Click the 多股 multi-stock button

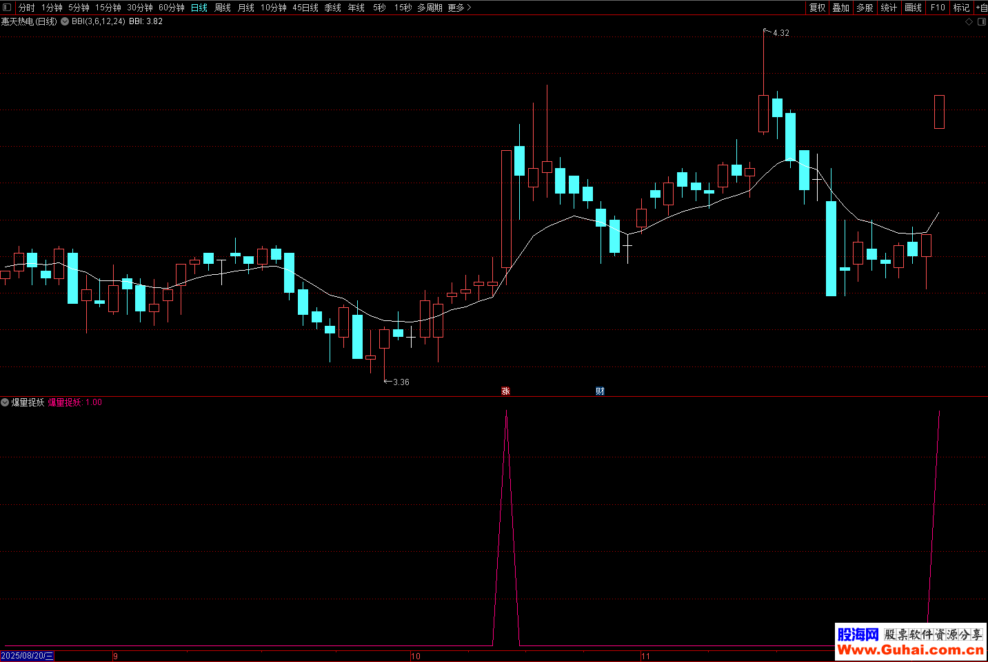[x=865, y=8]
